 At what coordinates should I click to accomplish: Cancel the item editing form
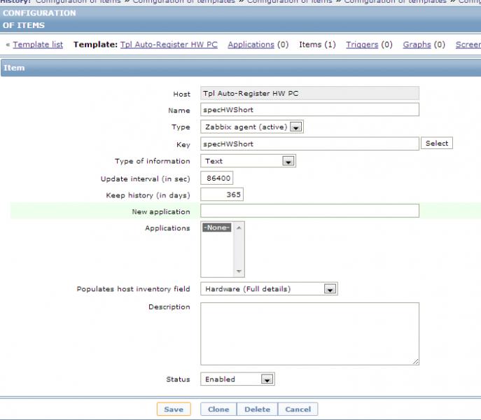pos(298,409)
